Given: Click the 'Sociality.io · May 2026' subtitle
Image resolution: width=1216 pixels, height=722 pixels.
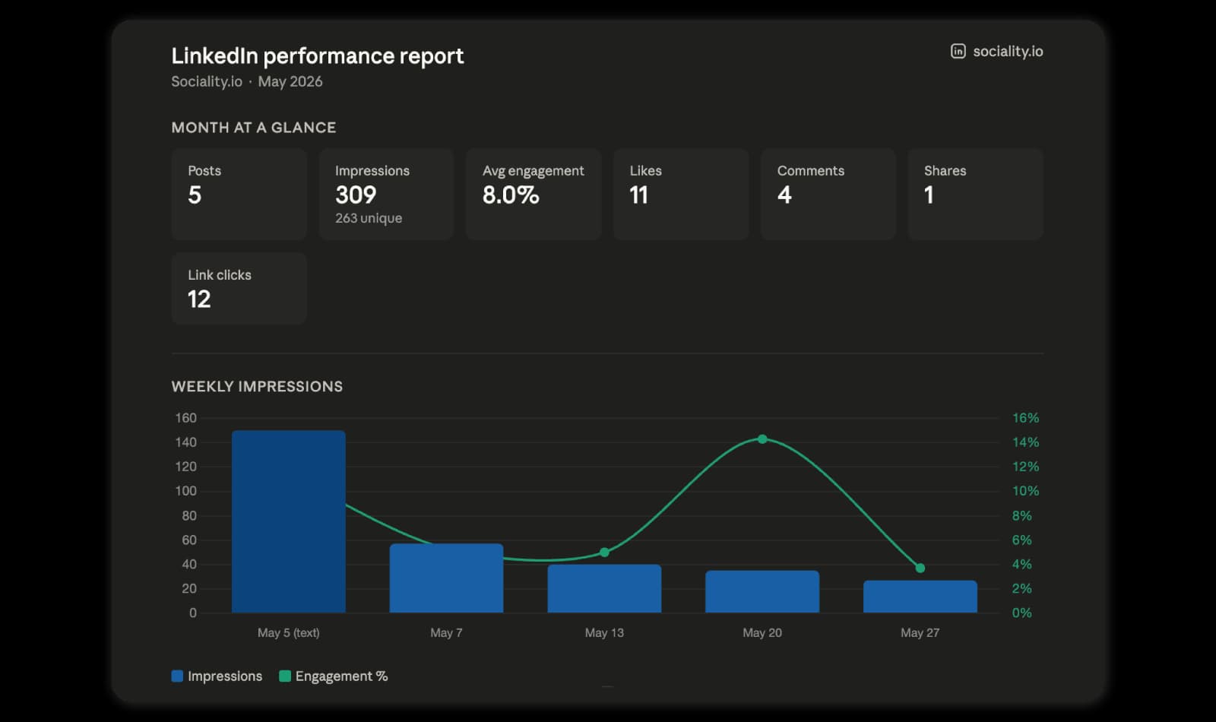Looking at the screenshot, I should tap(247, 81).
